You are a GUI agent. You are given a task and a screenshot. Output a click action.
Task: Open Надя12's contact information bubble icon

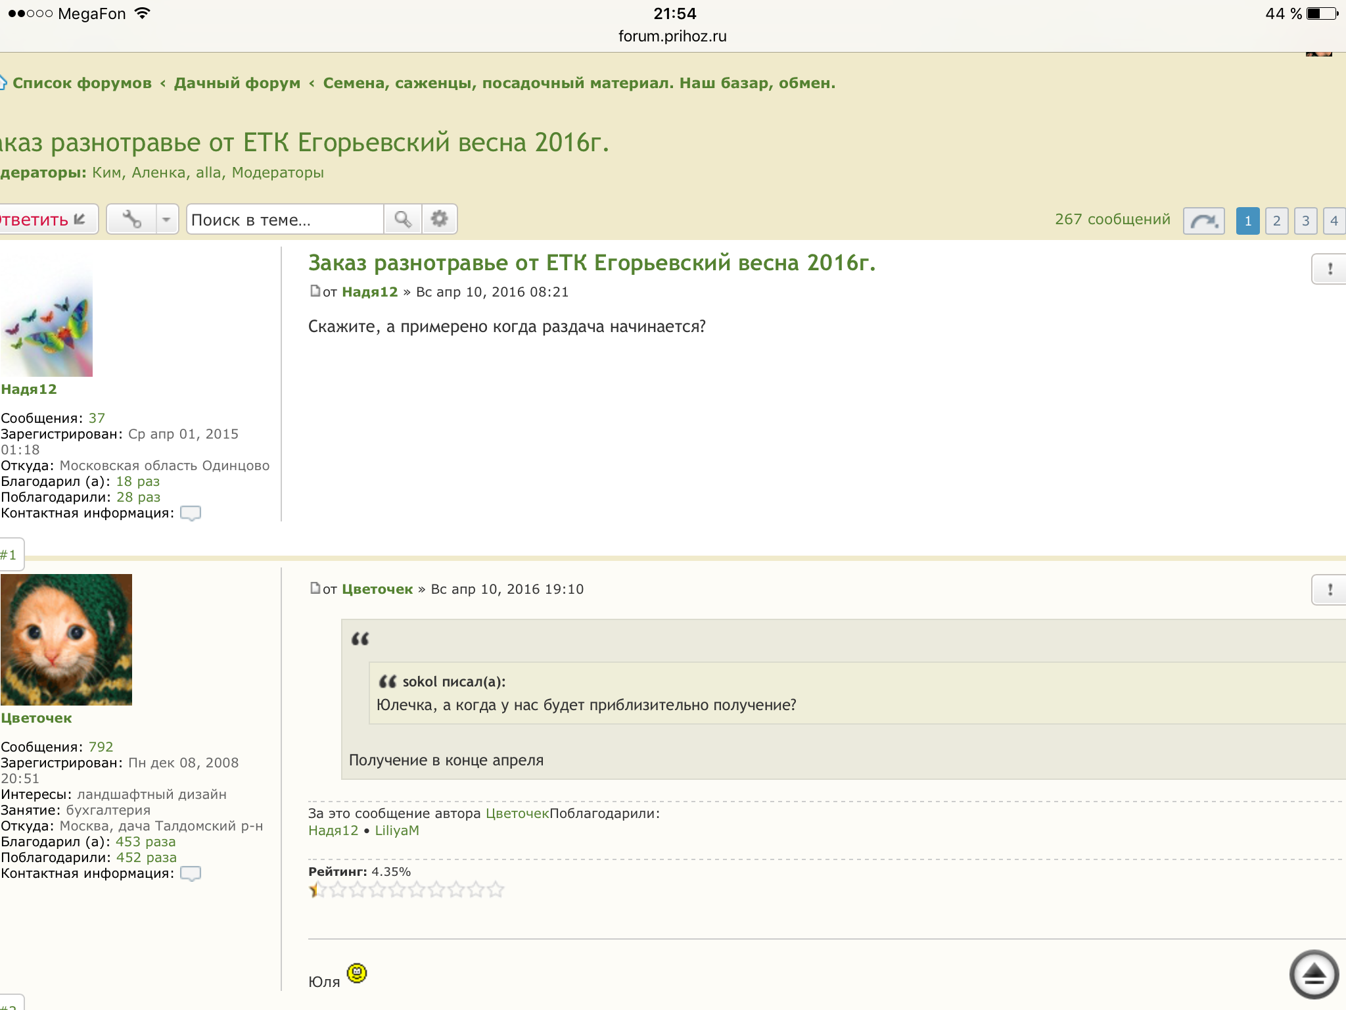click(x=191, y=513)
